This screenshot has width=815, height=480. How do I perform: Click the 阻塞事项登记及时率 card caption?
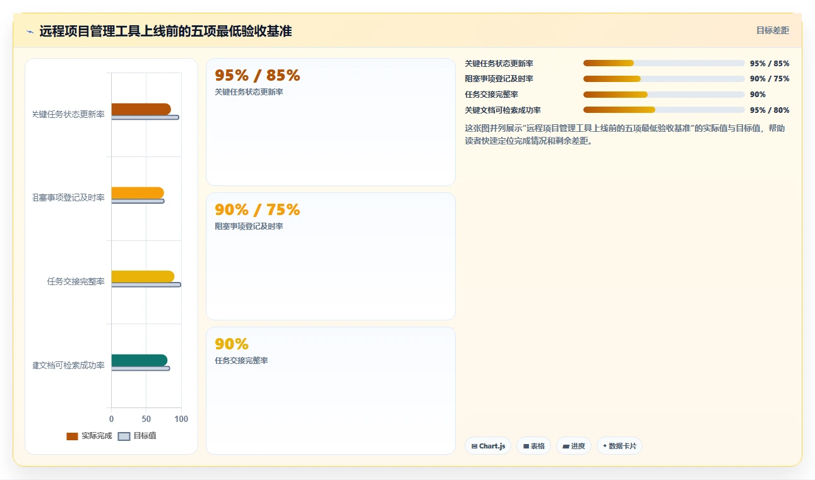(x=249, y=226)
